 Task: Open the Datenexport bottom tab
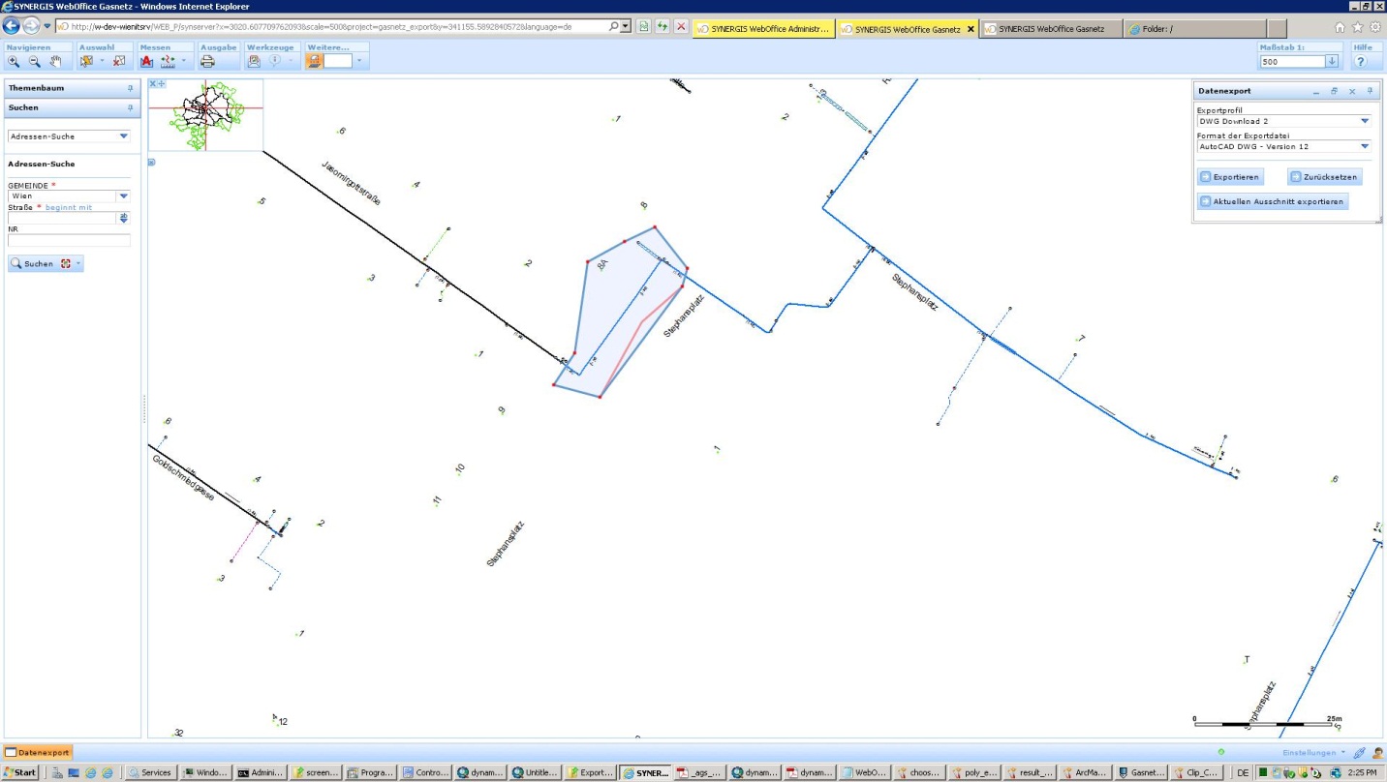(38, 752)
